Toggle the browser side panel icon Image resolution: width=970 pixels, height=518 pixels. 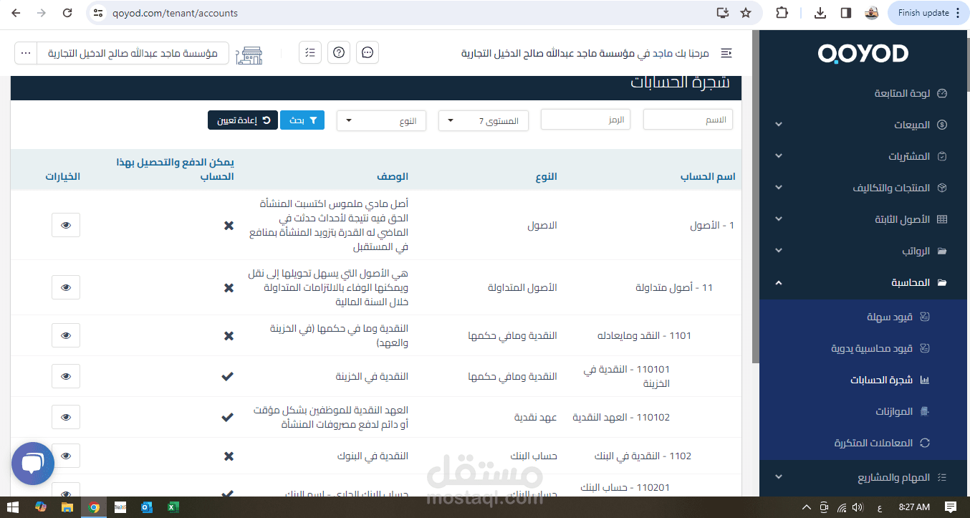click(845, 13)
